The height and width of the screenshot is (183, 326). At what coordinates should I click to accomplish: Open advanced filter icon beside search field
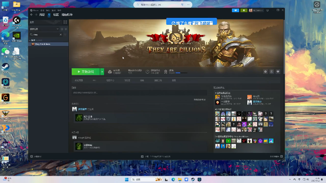[65, 35]
